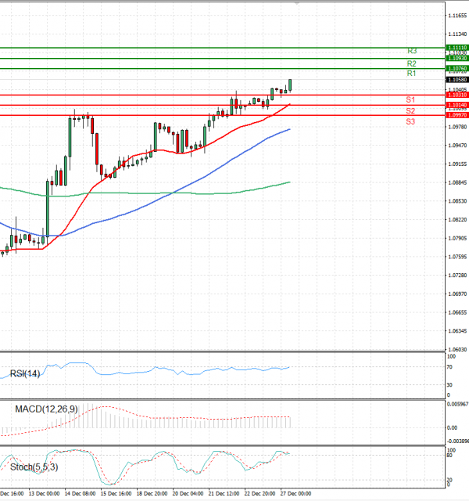Viewport: 469px width, 501px height.
Task: Select the green 1.10760 price tag
Action: [x=457, y=68]
